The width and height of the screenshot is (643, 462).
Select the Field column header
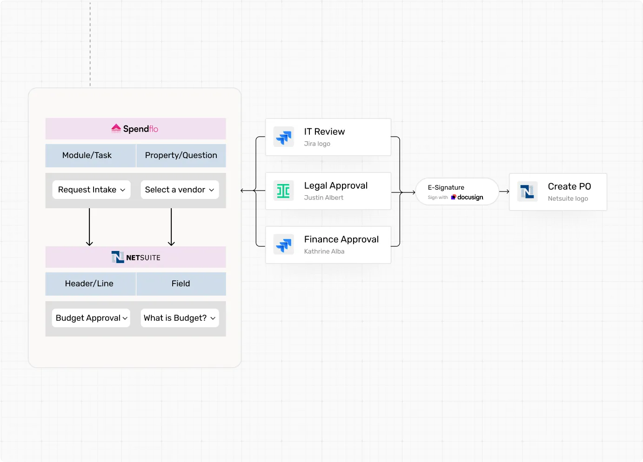pos(181,284)
